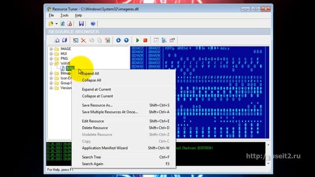Choose Collapse at Current
The width and height of the screenshot is (315, 177).
124,96
